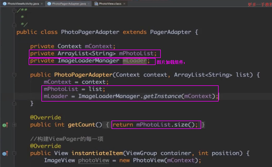Screen dimensions: 272x167
Task: Click 'mPhotoList.size()' in the return statement
Action: click(165, 125)
